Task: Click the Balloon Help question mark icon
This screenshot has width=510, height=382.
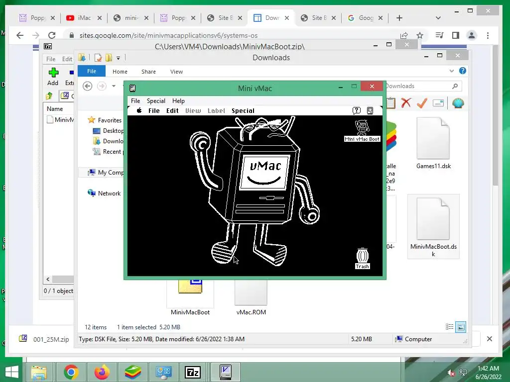Action: click(357, 110)
